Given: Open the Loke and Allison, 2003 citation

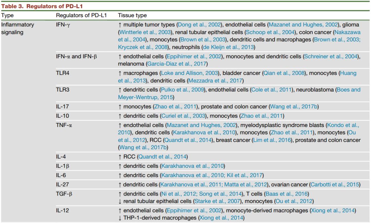Looking at the screenshot, I should [190, 73].
